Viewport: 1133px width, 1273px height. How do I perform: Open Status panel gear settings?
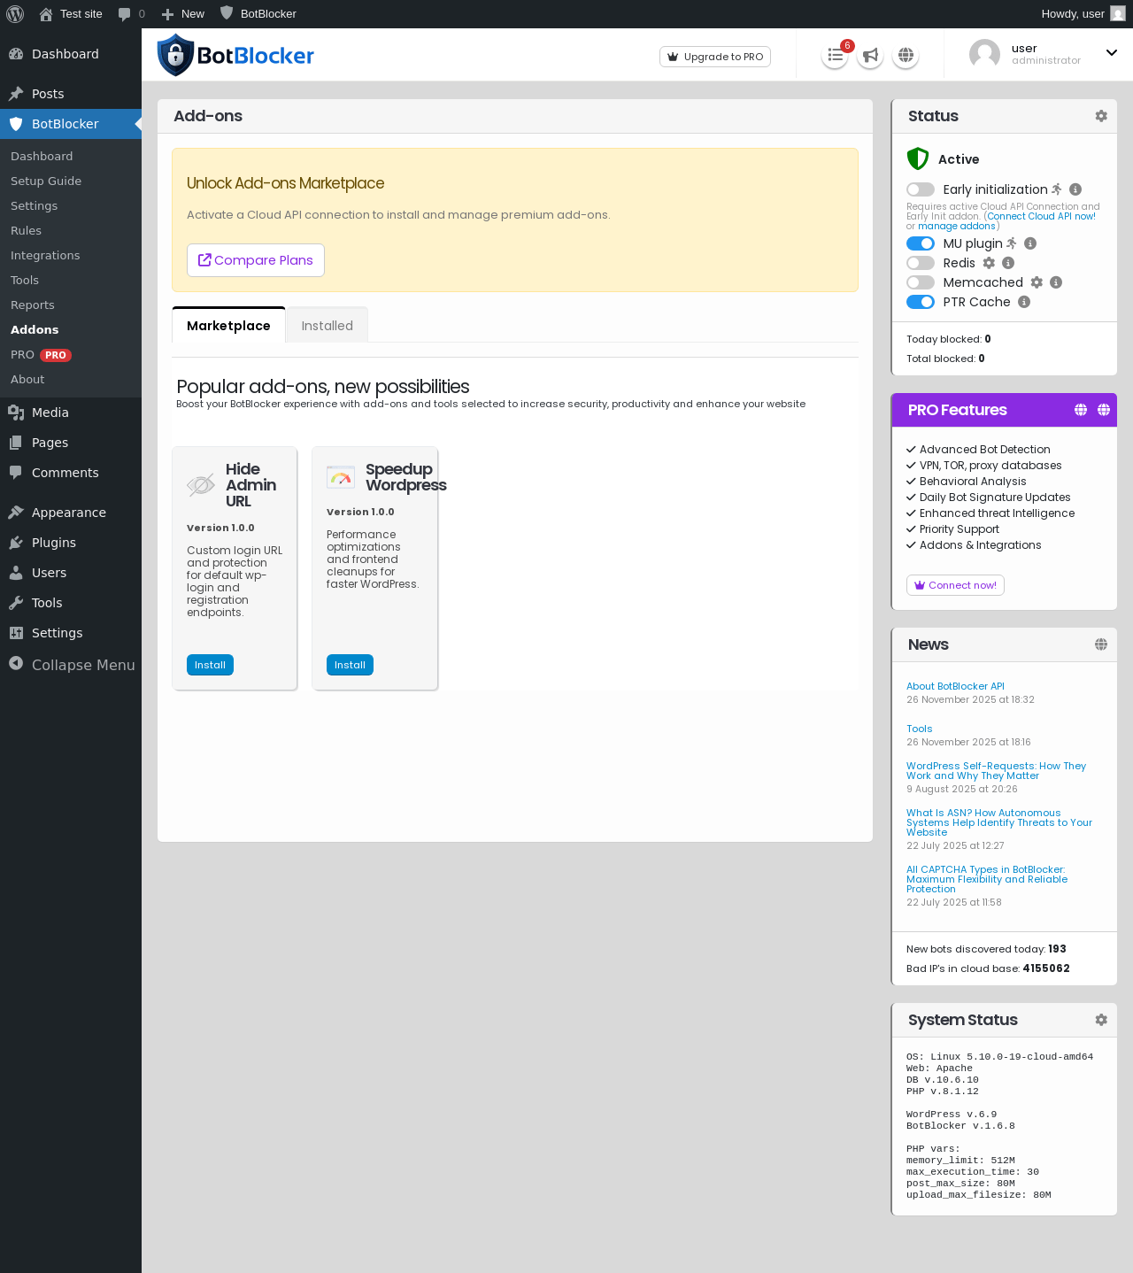pyautogui.click(x=1101, y=116)
